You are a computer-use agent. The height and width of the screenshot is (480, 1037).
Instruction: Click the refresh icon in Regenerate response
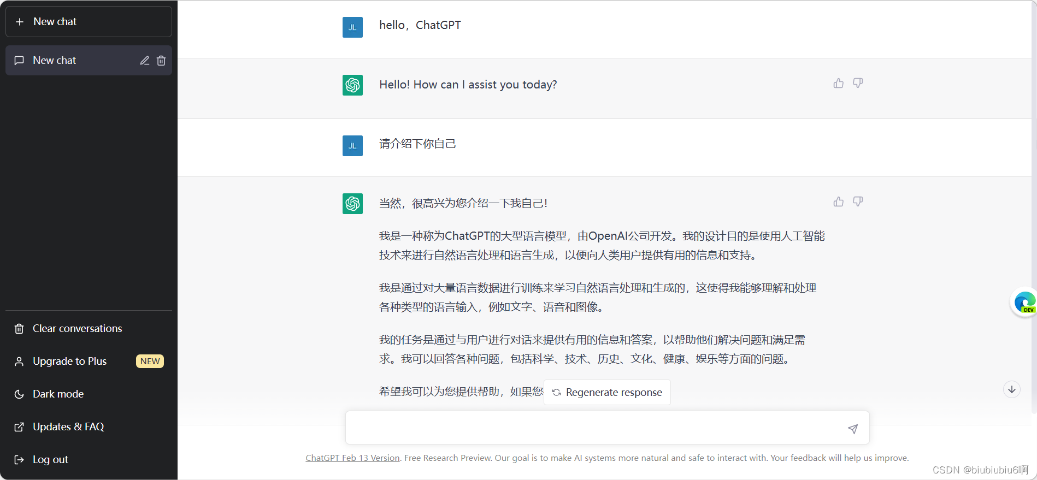pos(556,393)
